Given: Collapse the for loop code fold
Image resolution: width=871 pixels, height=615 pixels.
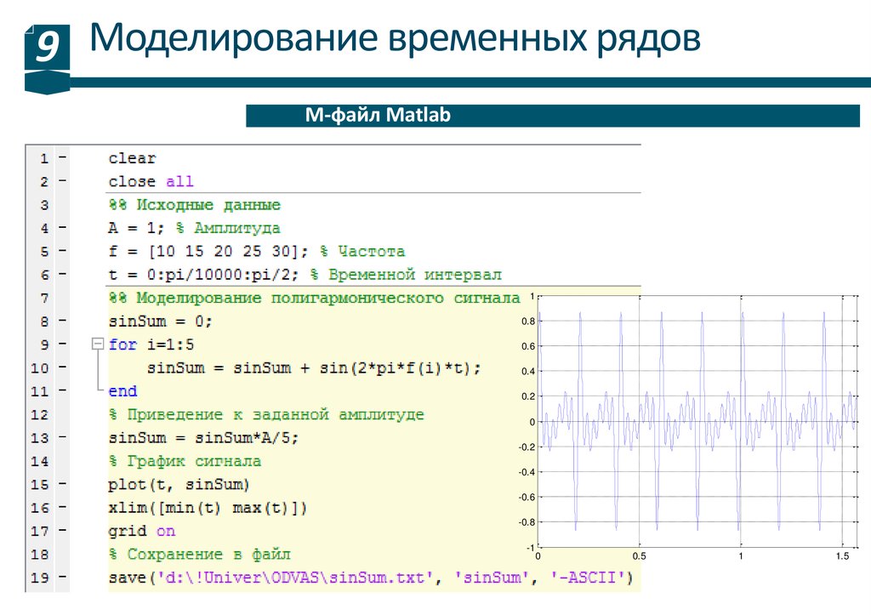Looking at the screenshot, I should point(96,345).
